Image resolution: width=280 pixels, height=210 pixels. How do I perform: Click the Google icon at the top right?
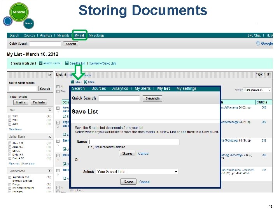point(258,43)
